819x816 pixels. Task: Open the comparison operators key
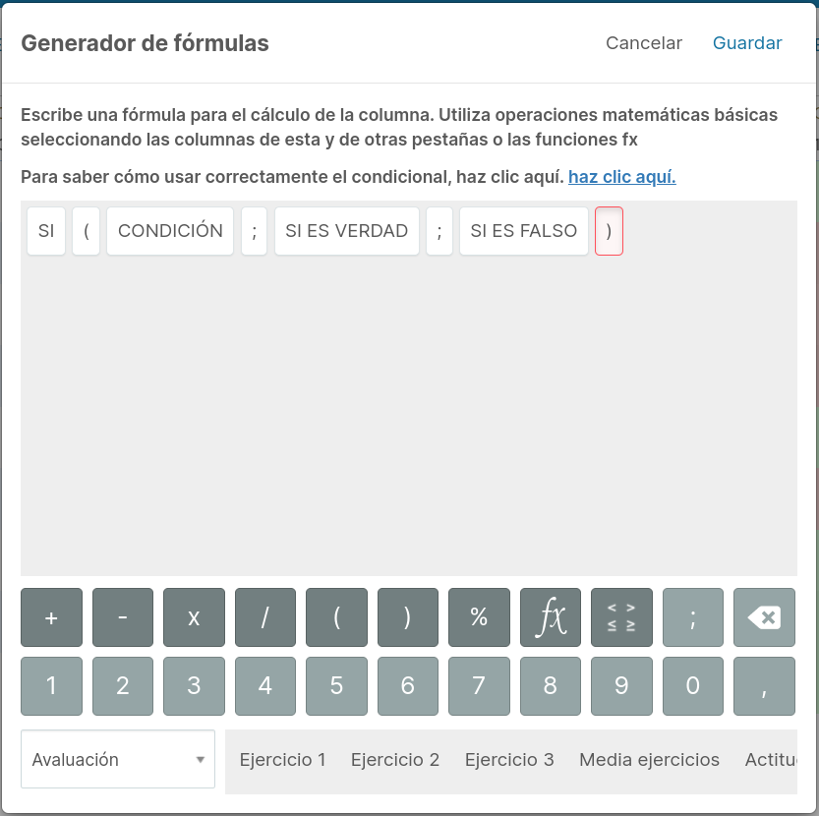pyautogui.click(x=621, y=617)
